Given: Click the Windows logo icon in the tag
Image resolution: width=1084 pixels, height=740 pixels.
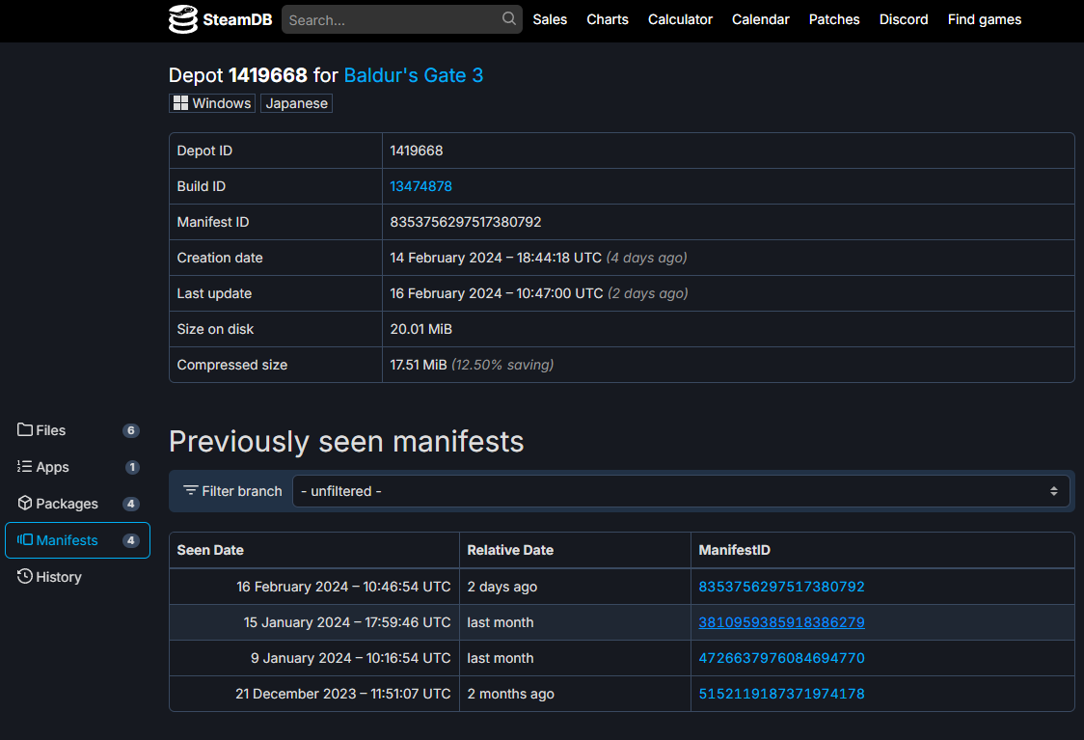Looking at the screenshot, I should pyautogui.click(x=180, y=103).
